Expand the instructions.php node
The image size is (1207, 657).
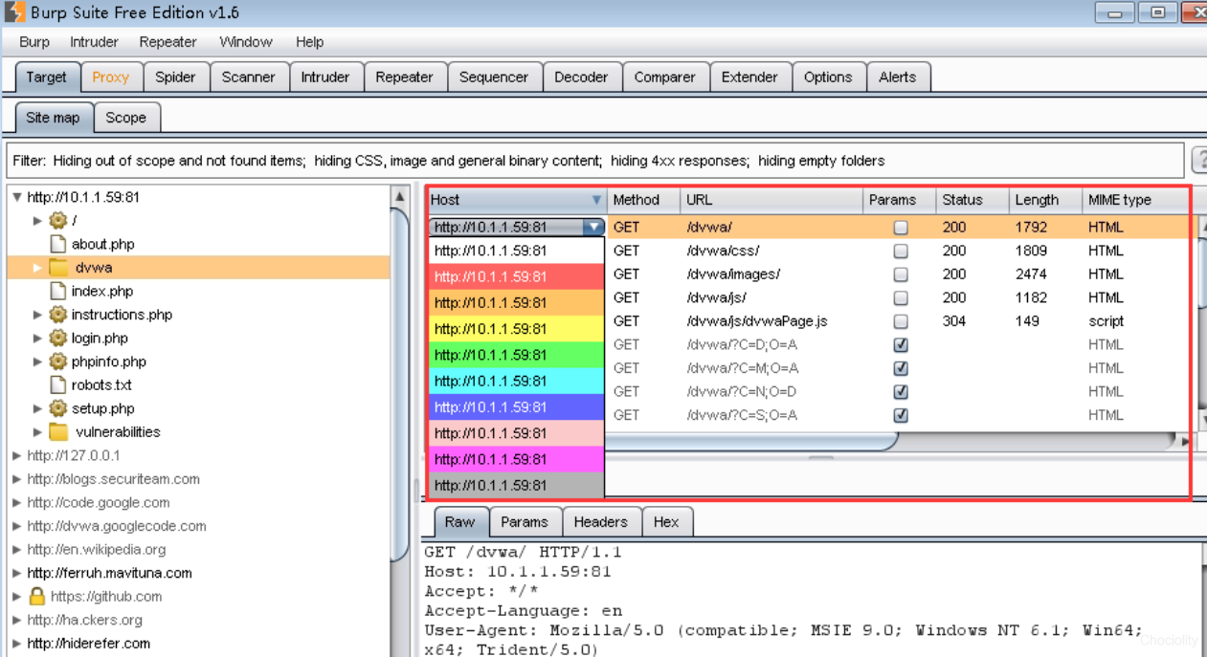[38, 315]
